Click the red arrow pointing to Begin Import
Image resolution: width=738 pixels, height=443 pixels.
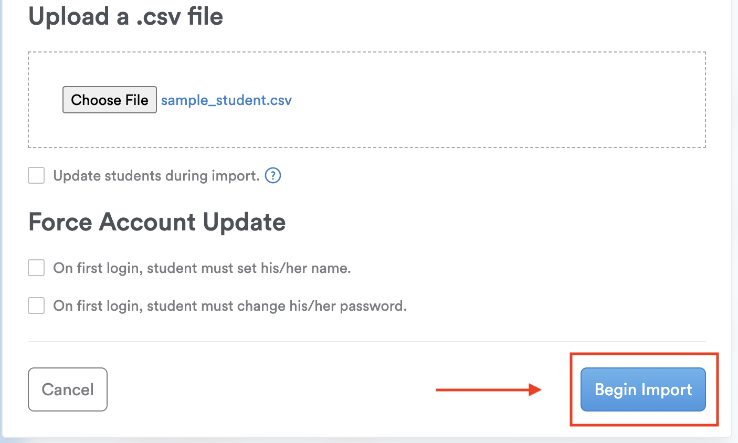(x=488, y=389)
